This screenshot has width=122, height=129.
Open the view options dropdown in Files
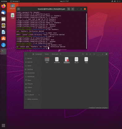(90, 54)
